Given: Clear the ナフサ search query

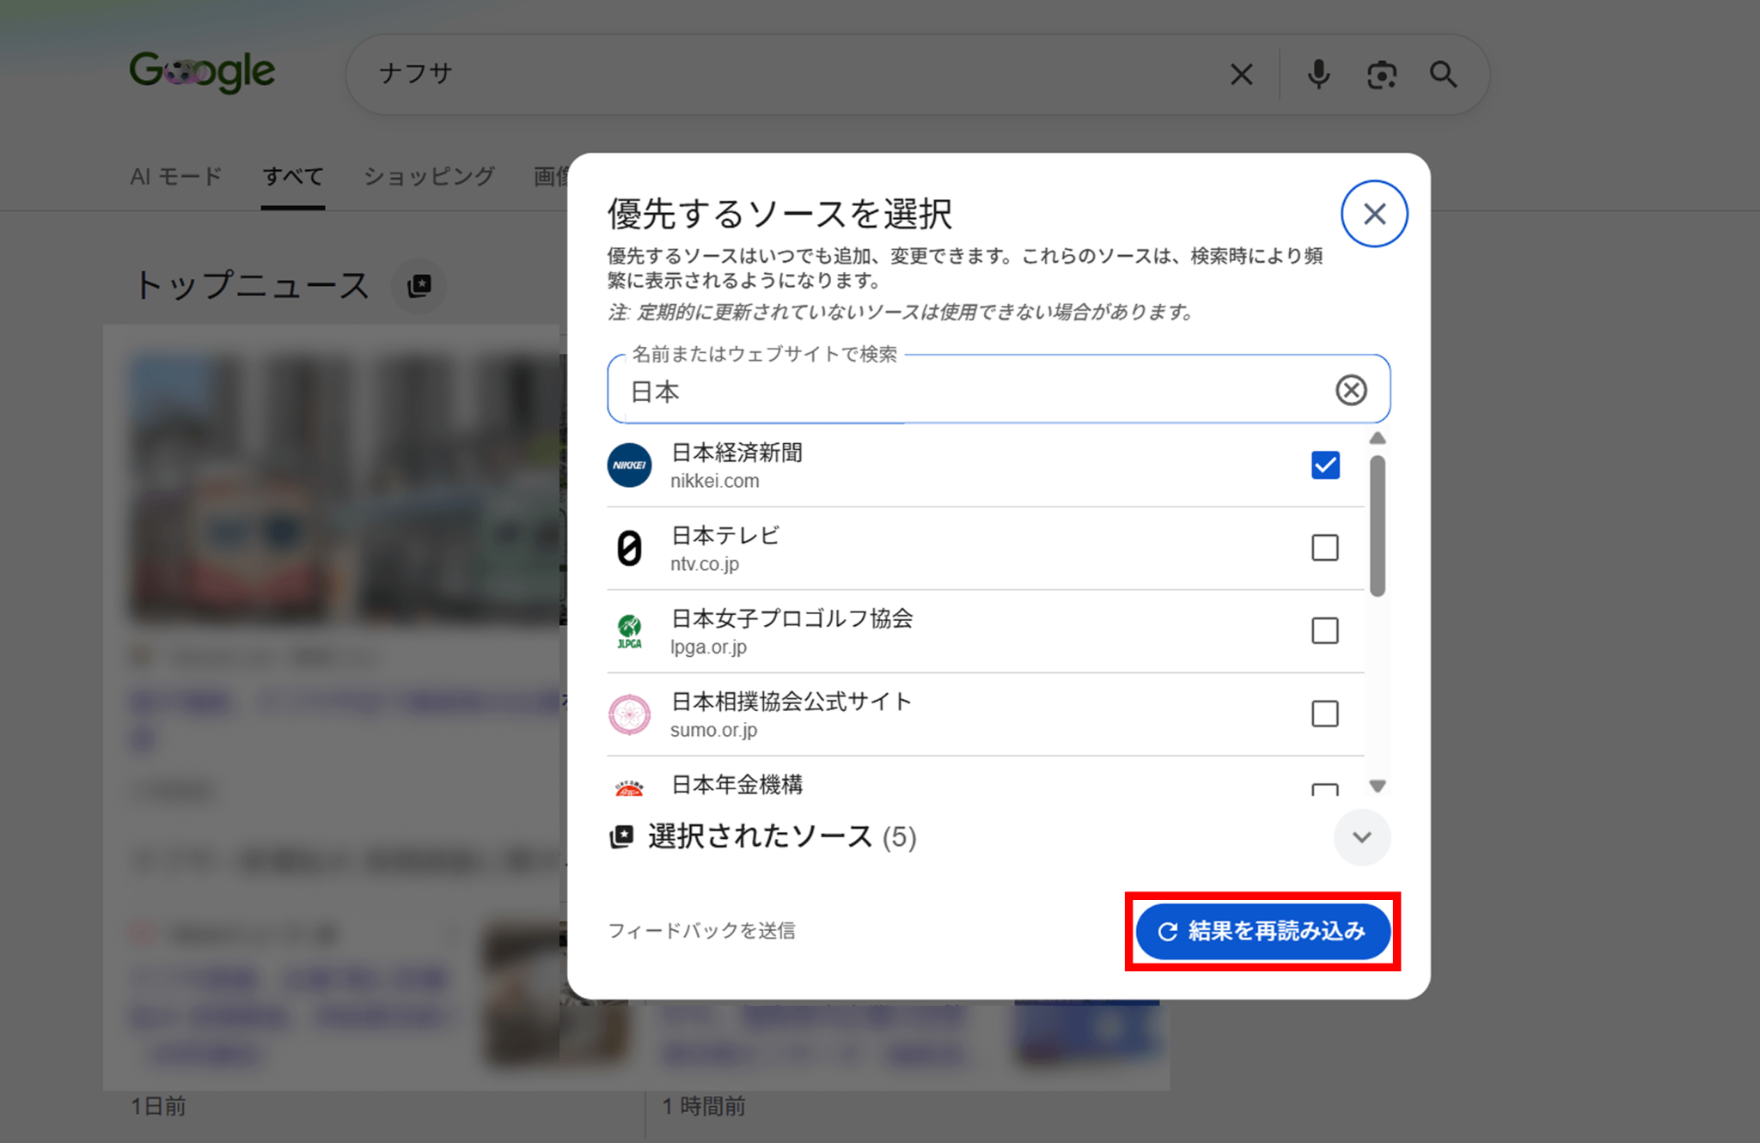Looking at the screenshot, I should coord(1241,75).
